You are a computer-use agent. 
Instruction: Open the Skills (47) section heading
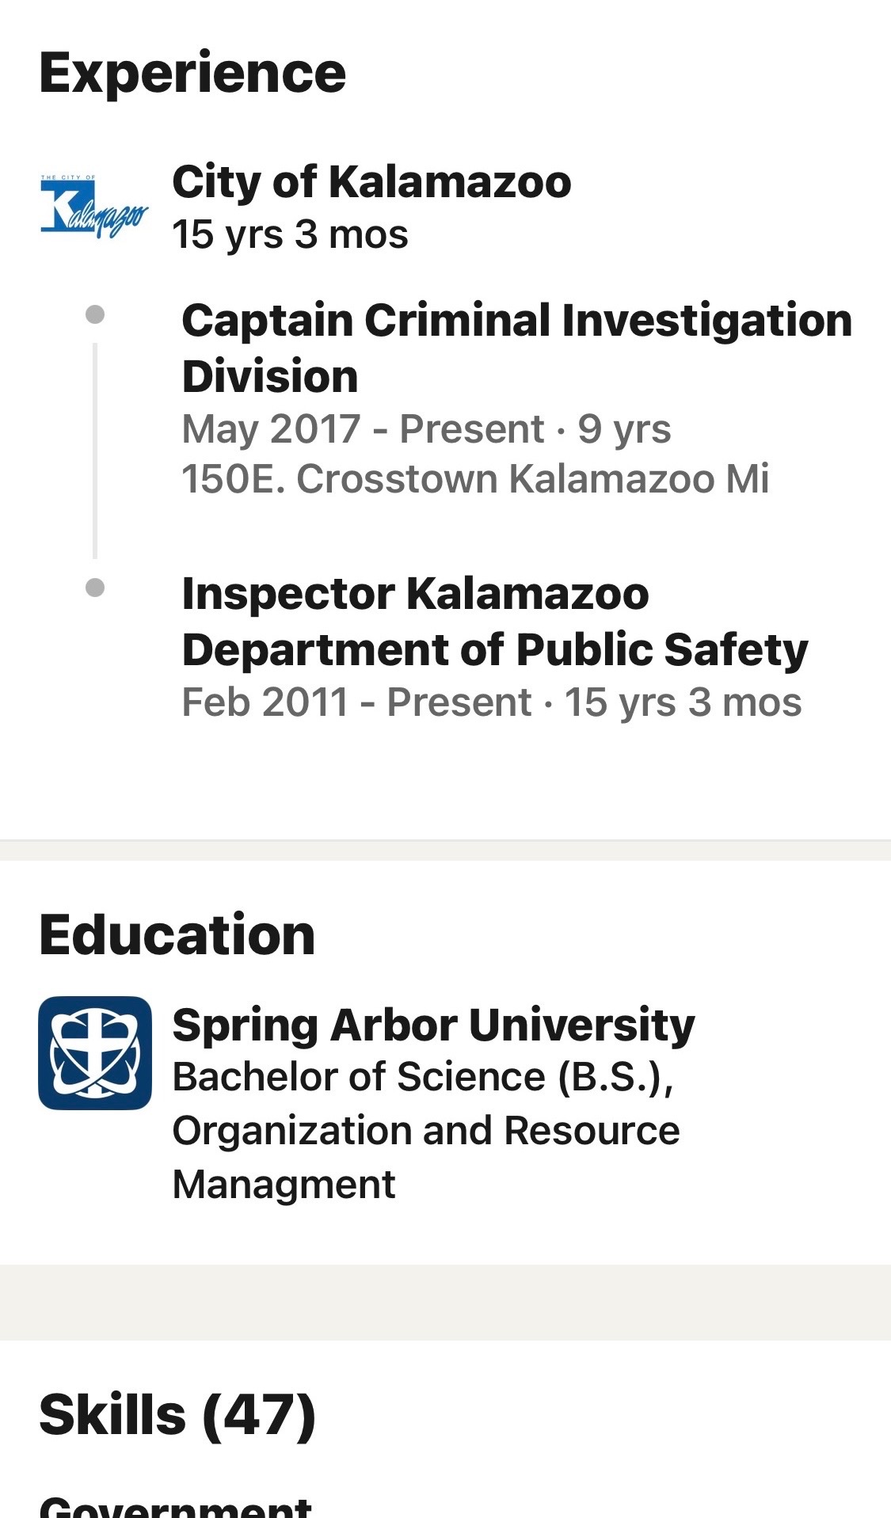(x=177, y=1414)
